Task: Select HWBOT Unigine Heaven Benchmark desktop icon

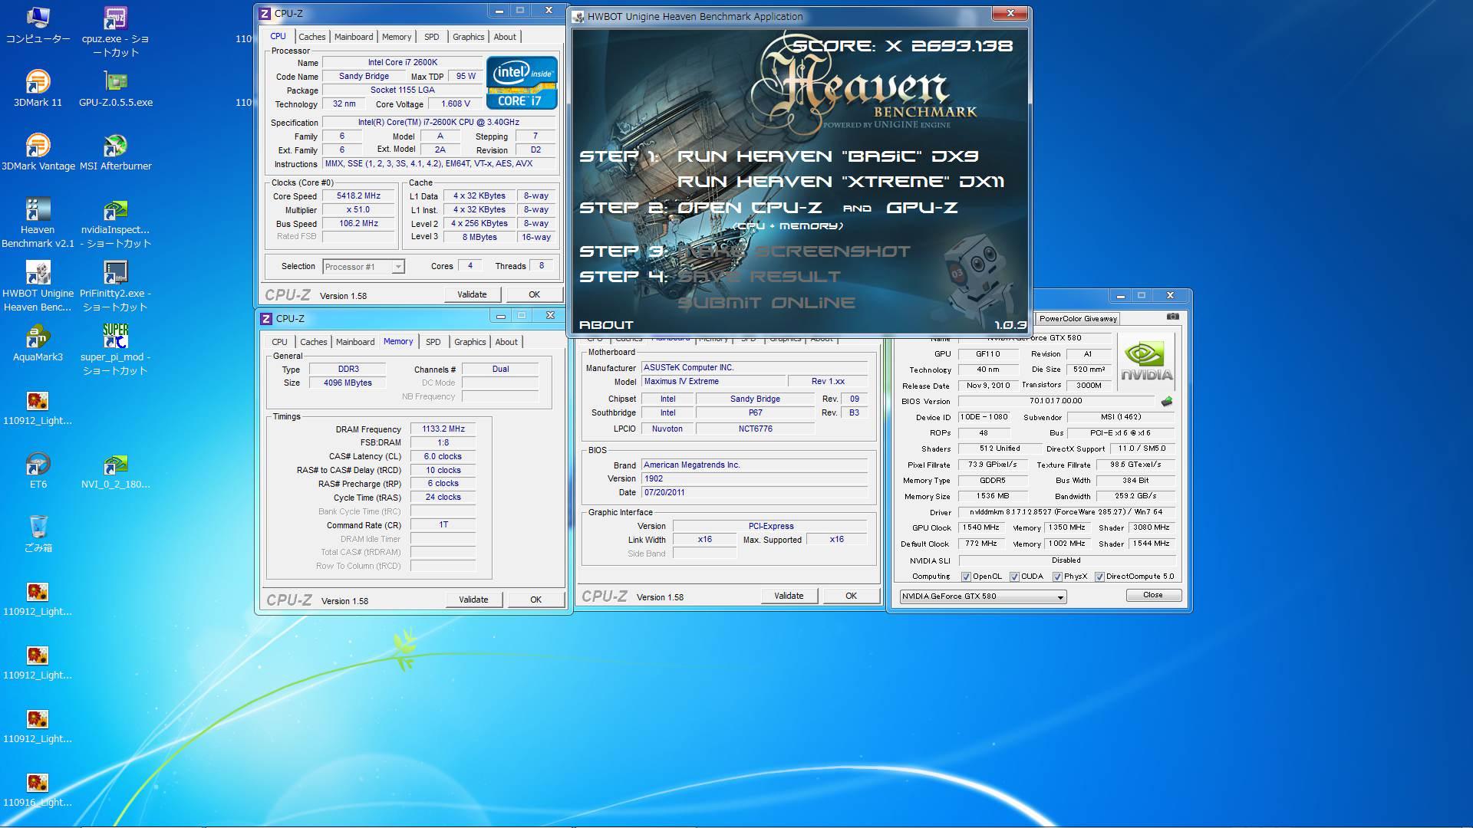Action: [x=38, y=286]
